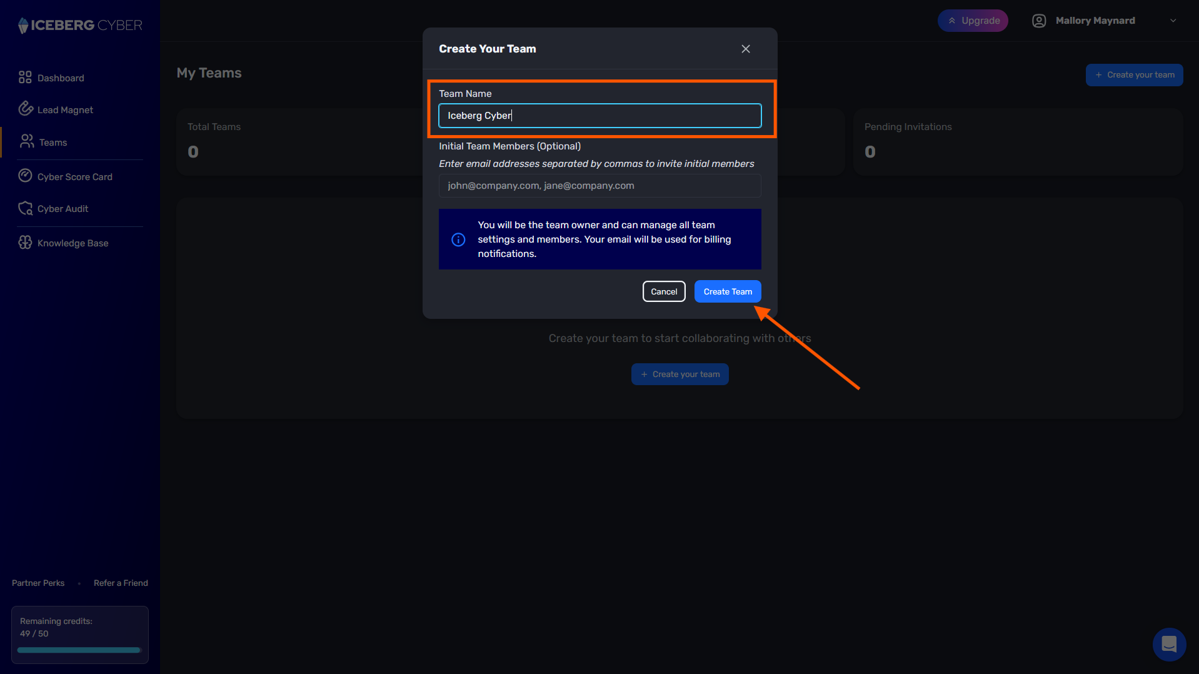This screenshot has width=1199, height=674.
Task: Open Cyber Audit section
Action: pyautogui.click(x=63, y=209)
